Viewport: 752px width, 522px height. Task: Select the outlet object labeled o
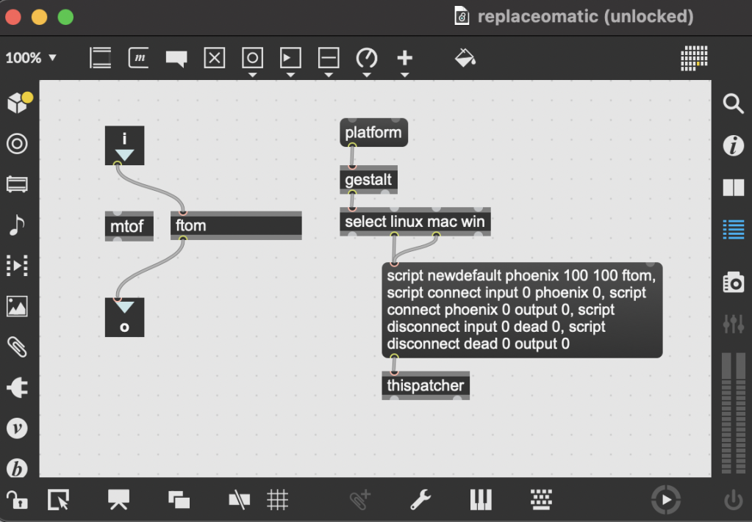[x=125, y=317]
